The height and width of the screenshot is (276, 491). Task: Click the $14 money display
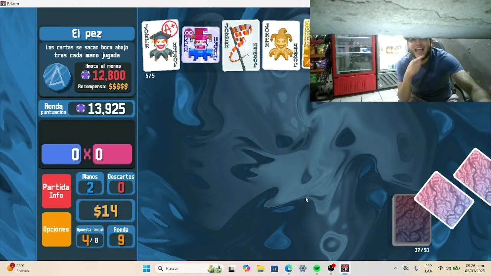pos(105,211)
